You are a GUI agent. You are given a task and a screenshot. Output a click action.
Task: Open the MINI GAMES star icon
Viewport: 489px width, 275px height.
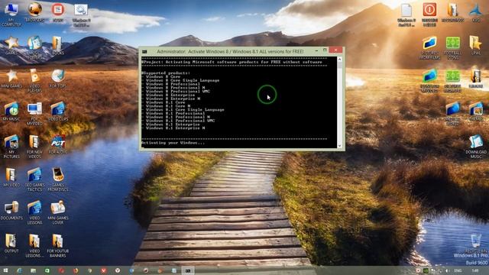click(11, 79)
